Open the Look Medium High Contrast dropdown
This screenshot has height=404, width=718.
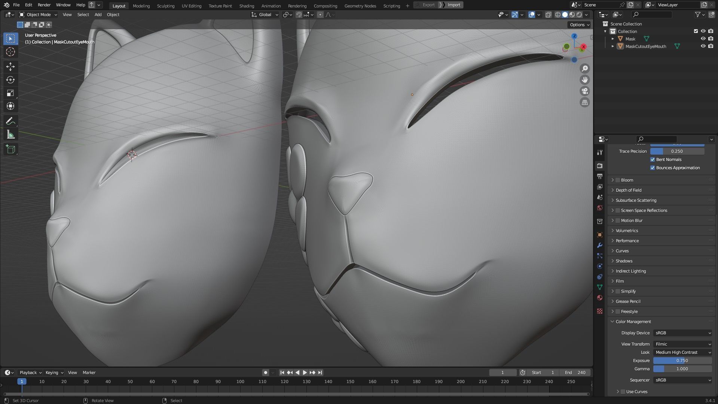(x=682, y=352)
